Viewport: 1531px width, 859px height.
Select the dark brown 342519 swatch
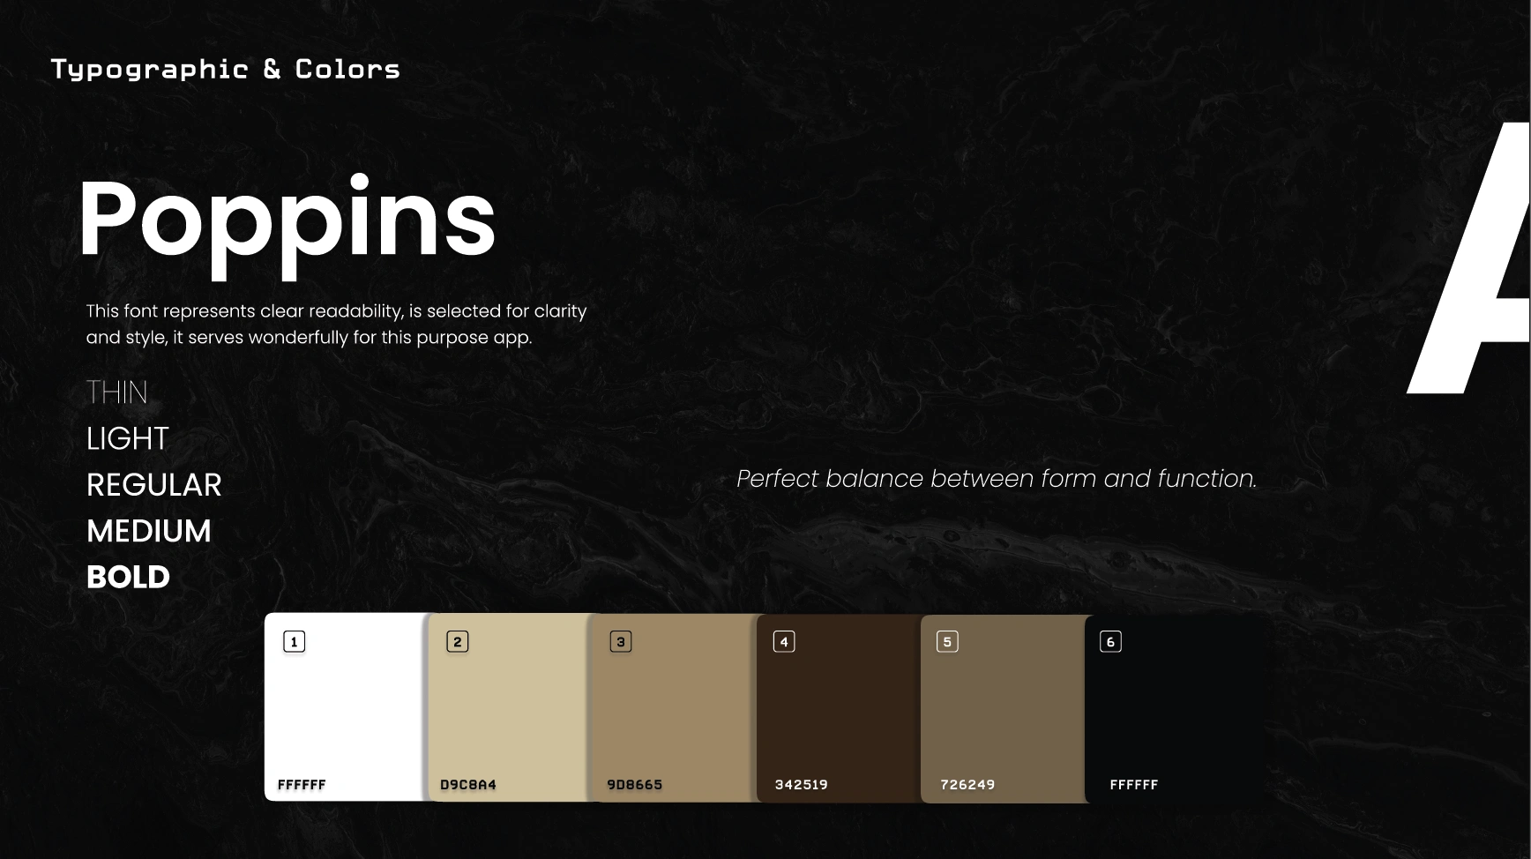839,708
